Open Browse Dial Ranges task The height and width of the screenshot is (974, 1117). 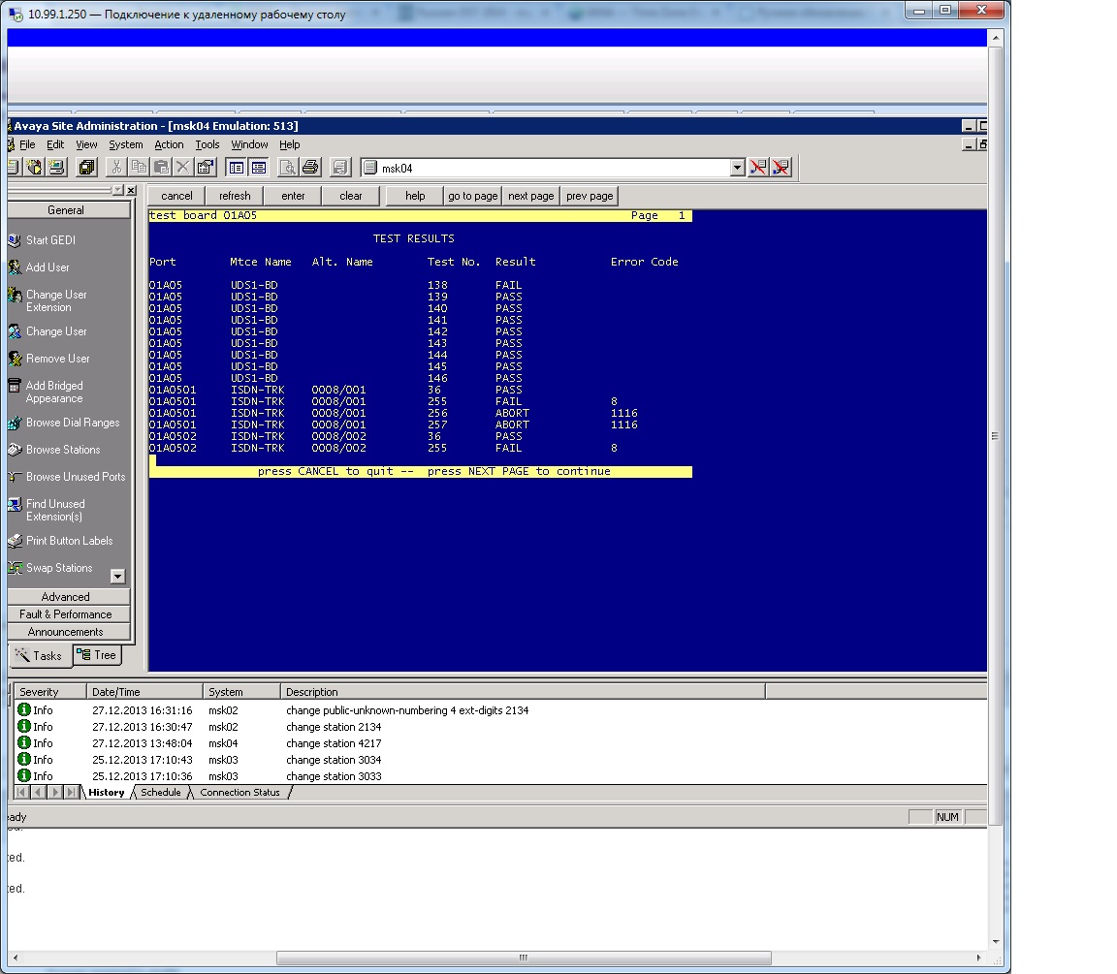coord(73,423)
